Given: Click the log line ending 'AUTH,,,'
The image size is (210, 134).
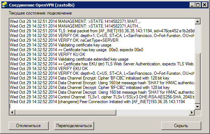Looking at the screenshot, I should pyautogui.click(x=76, y=26).
